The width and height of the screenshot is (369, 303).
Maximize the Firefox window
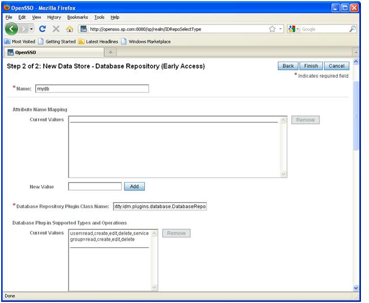[x=345, y=8]
